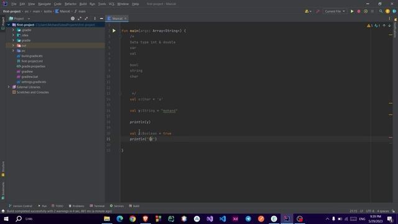Open the Code With Me users dropdown
This screenshot has width=398, height=224.
coord(308,11)
